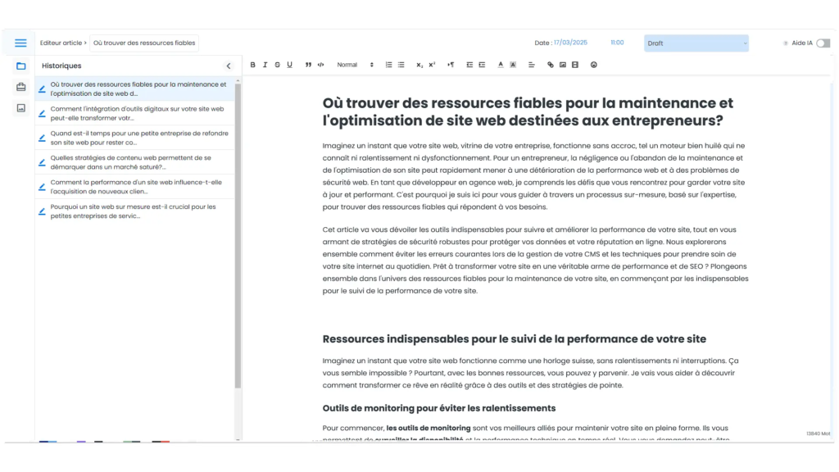Viewport: 839px width, 472px height.
Task: Toggle underline formatting
Action: [289, 65]
